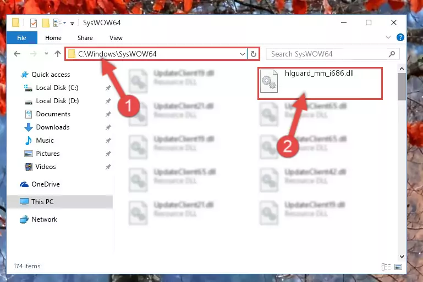Maximize the SysWOW64 window
This screenshot has height=282, width=423.
[368, 22]
